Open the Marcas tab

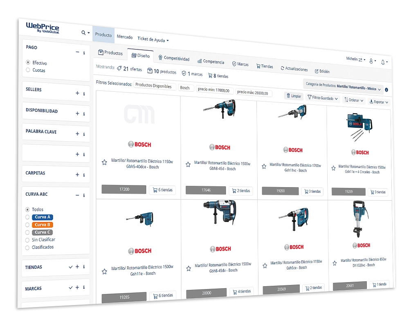coord(240,64)
